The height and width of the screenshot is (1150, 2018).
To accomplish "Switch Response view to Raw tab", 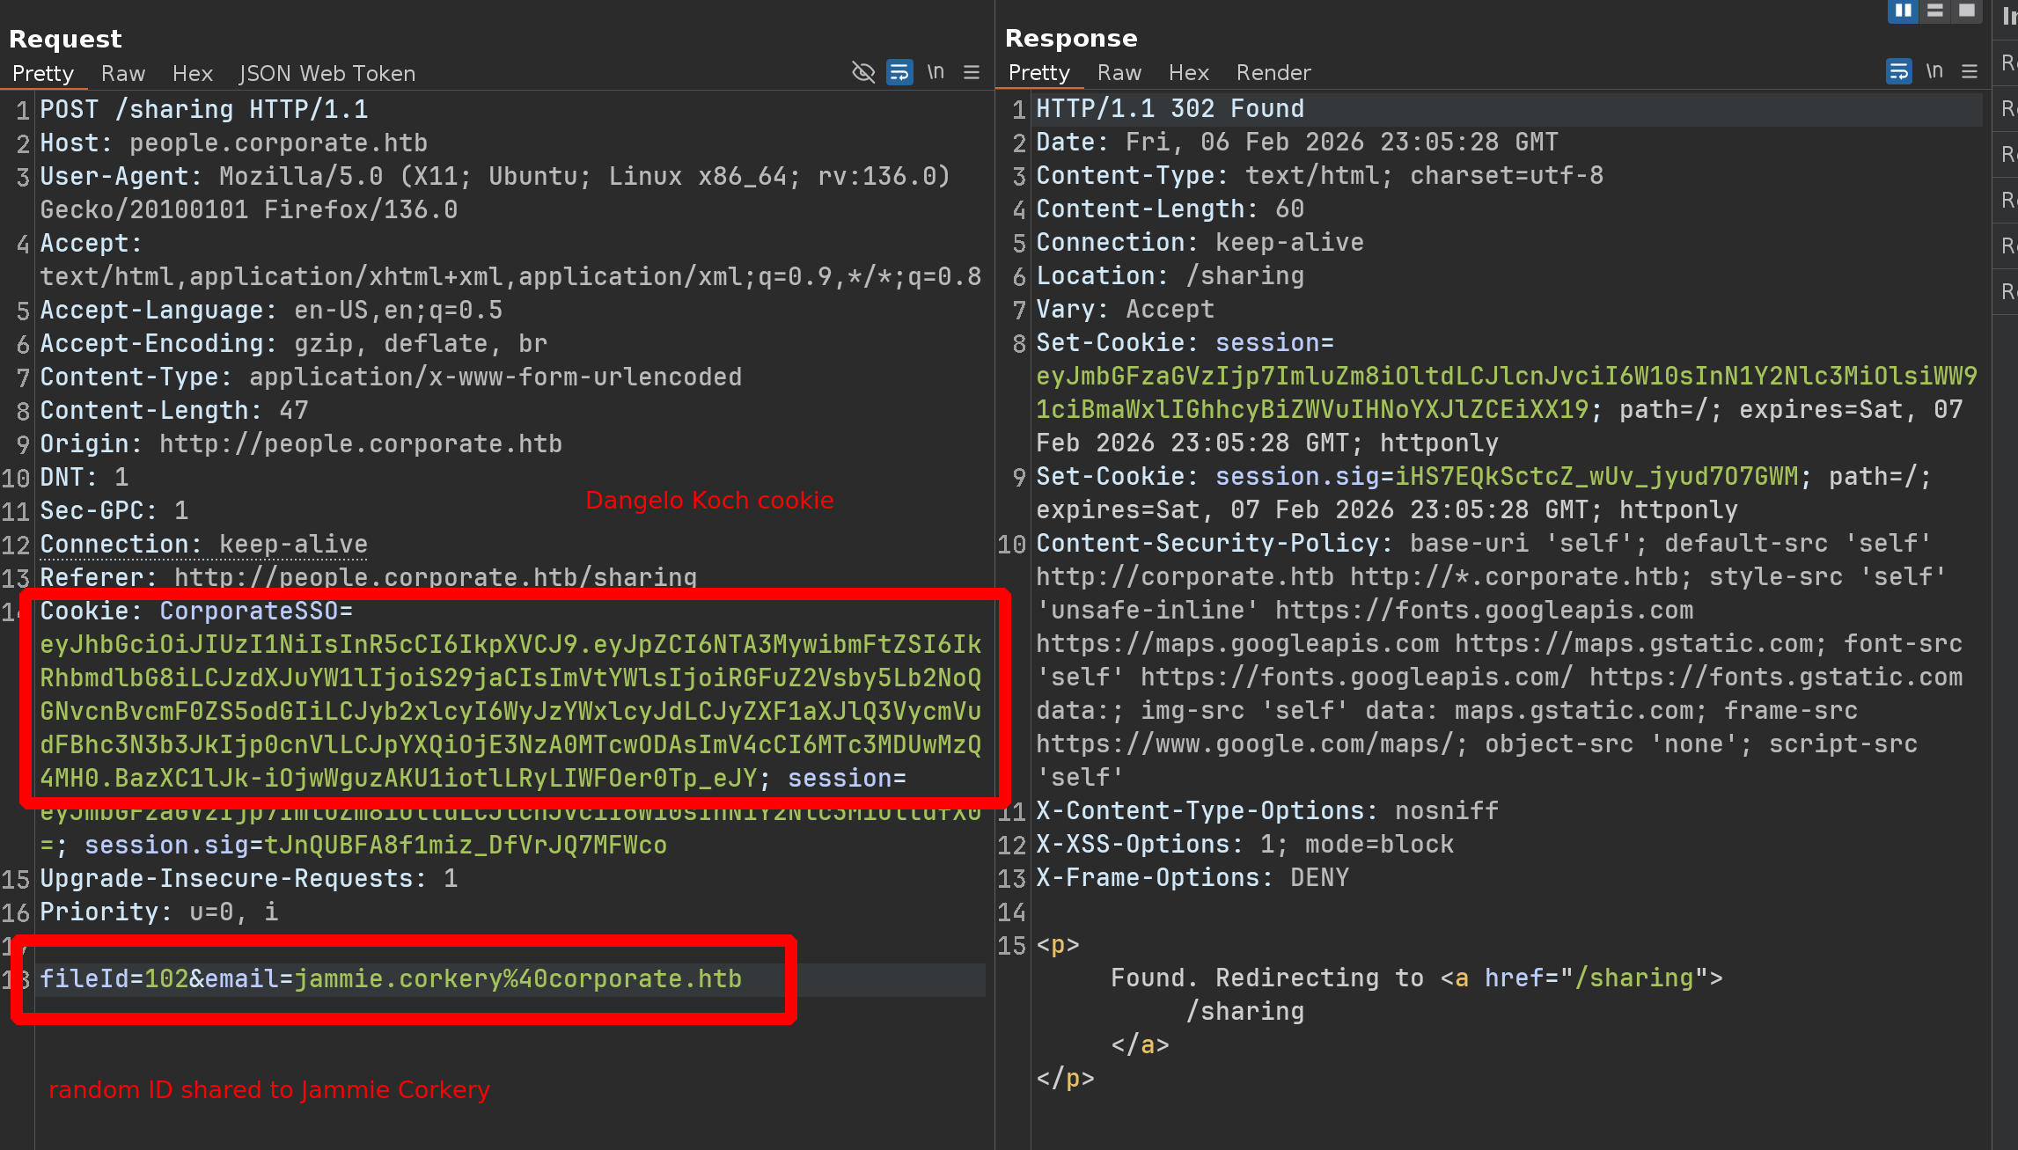I will pyautogui.click(x=1119, y=72).
